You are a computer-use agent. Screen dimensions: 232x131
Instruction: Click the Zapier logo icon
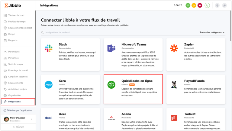click(x=174, y=48)
